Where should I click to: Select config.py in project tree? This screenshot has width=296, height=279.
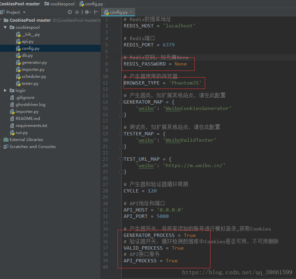point(31,48)
